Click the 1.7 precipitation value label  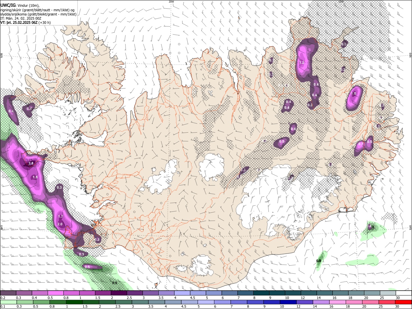coord(60,217)
